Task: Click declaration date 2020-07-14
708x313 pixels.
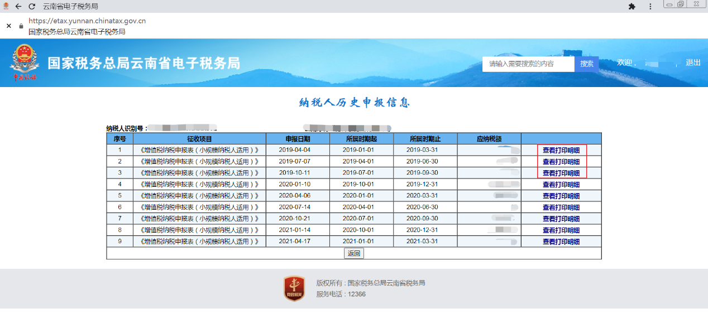Action: coord(294,207)
